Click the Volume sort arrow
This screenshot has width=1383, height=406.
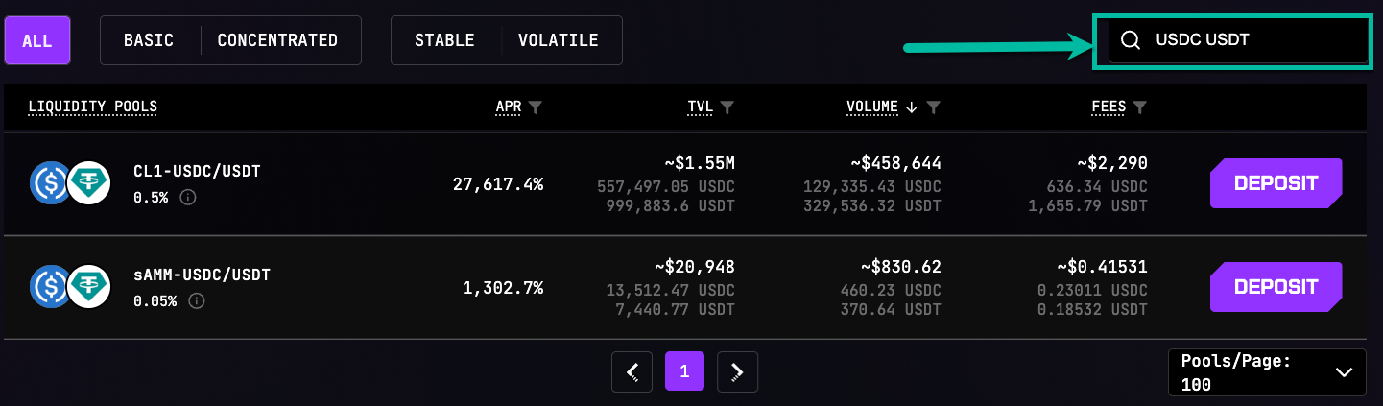[912, 107]
